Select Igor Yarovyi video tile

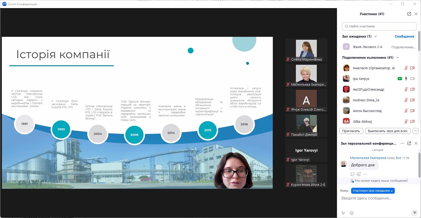coord(306,150)
